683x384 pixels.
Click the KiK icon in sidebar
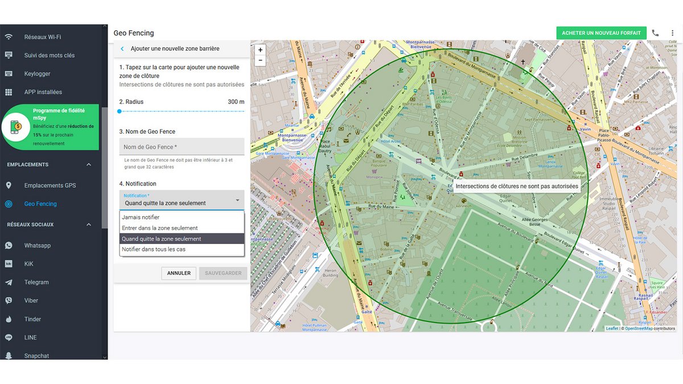coord(9,264)
